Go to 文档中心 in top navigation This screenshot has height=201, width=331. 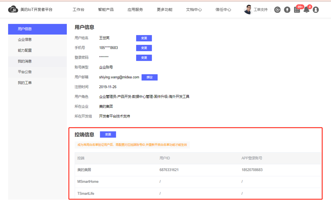[x=194, y=10]
